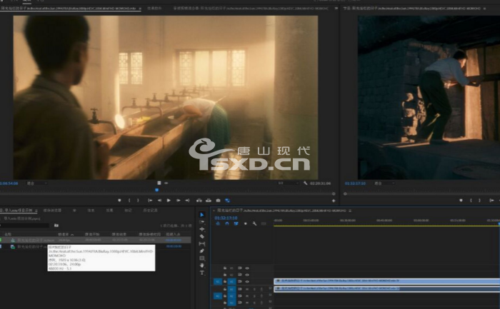Open the 效果控件 tab

tap(155, 9)
